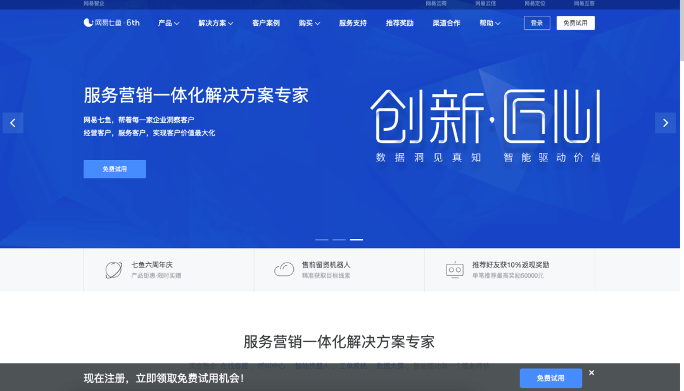
Task: Open the 服务支持 nav item
Action: (353, 23)
